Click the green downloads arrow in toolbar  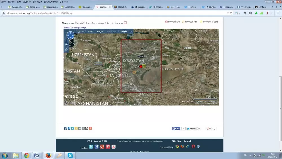click(256, 13)
